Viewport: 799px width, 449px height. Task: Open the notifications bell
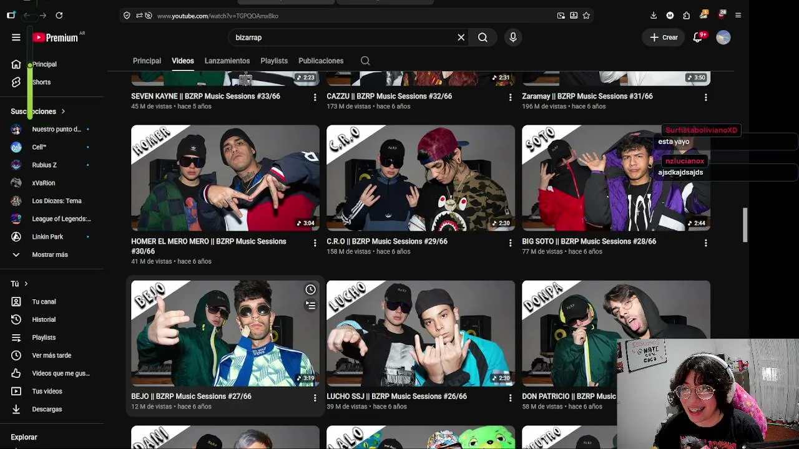coord(698,37)
